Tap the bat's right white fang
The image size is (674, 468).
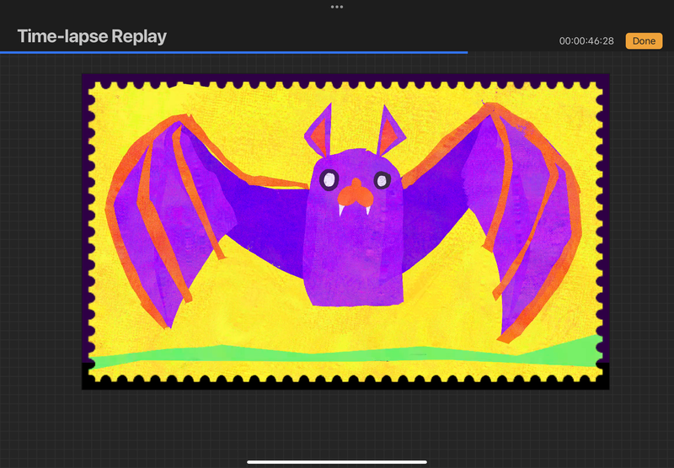coord(367,210)
